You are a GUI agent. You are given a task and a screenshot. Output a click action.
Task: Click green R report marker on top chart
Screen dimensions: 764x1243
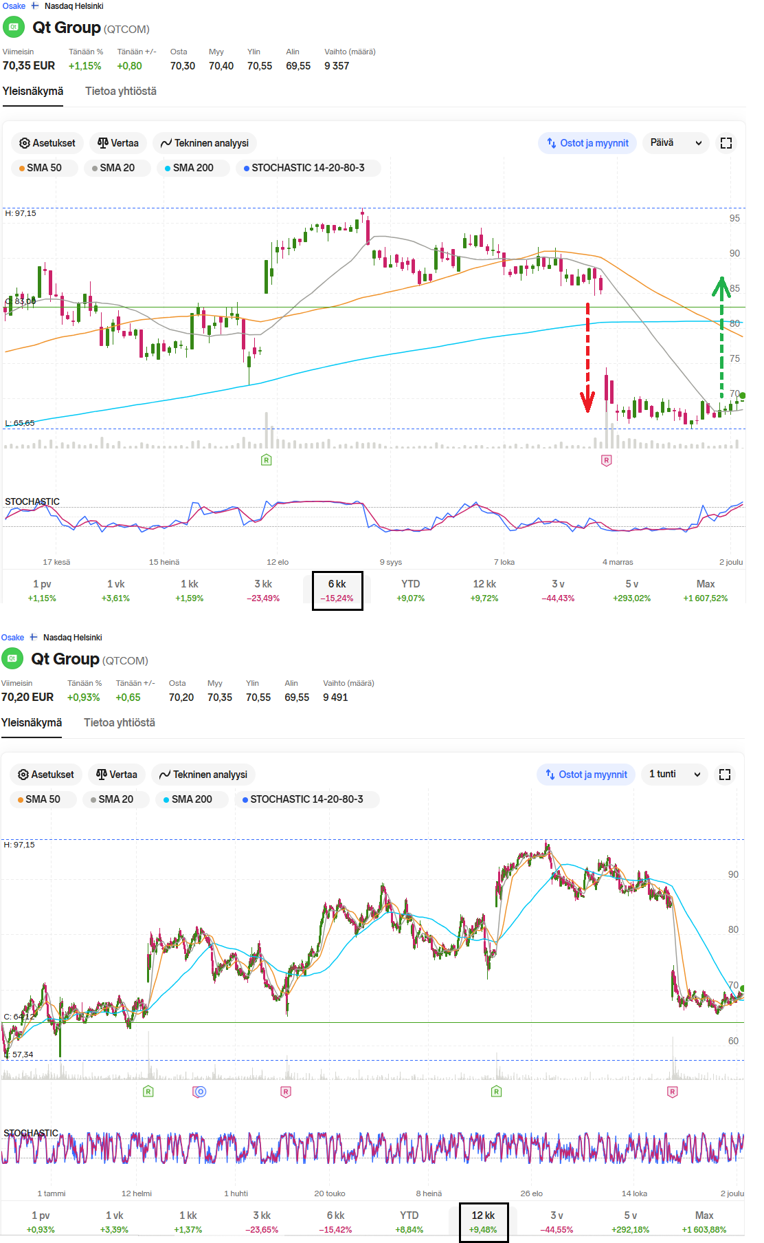point(267,460)
